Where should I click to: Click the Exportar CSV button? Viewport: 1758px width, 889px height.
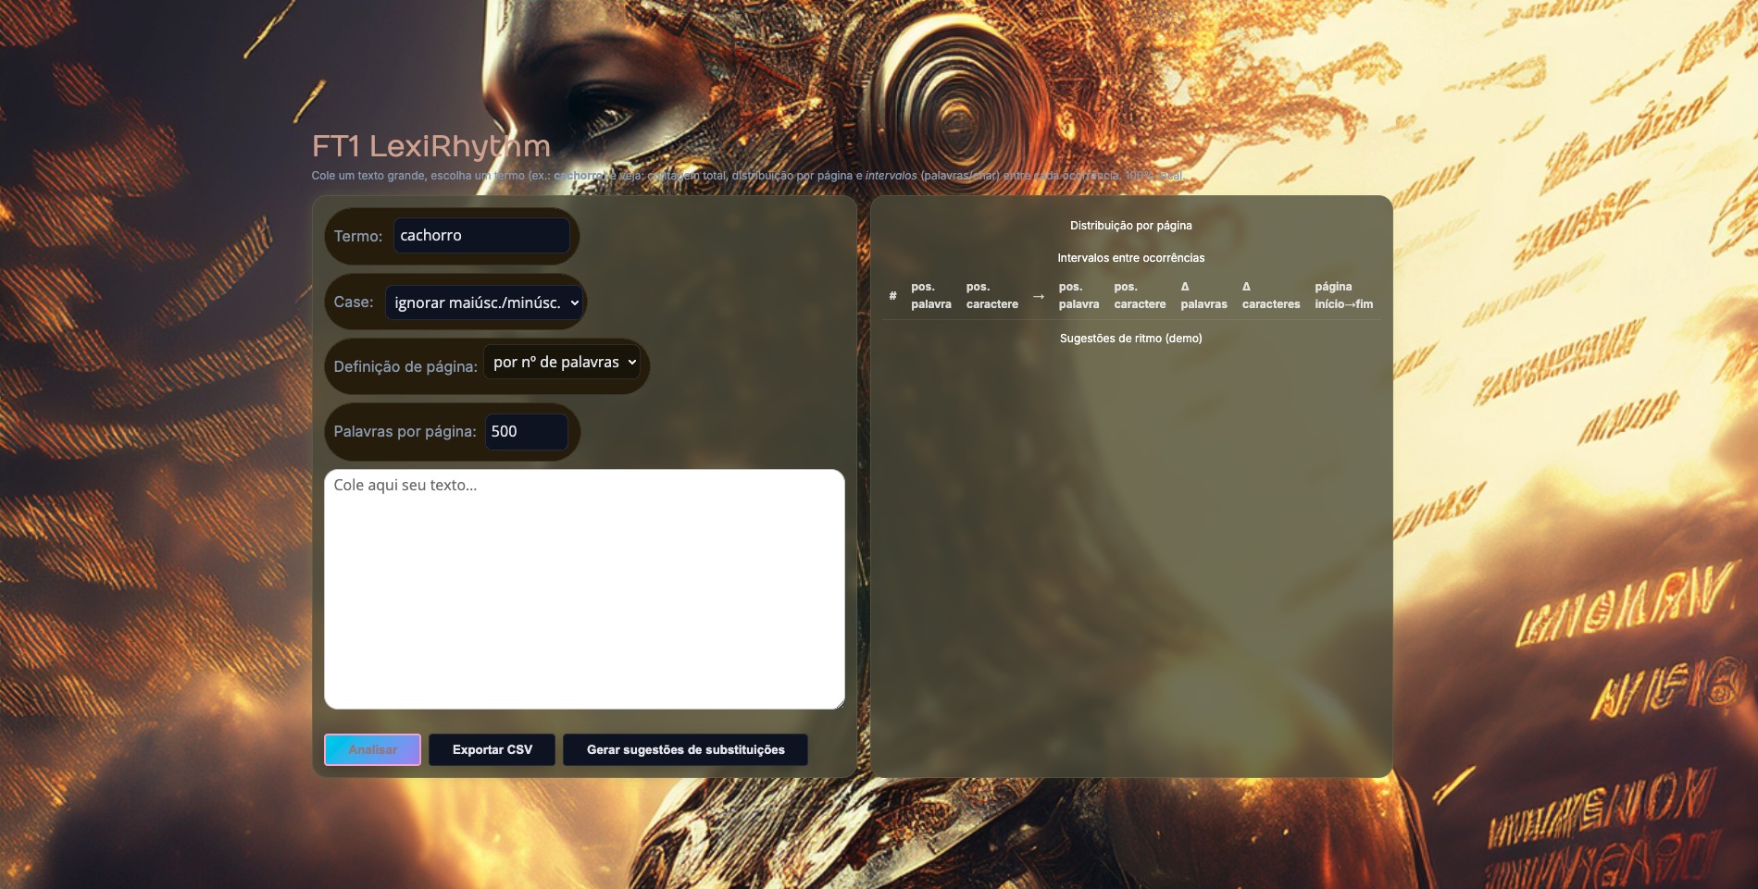[x=492, y=750]
